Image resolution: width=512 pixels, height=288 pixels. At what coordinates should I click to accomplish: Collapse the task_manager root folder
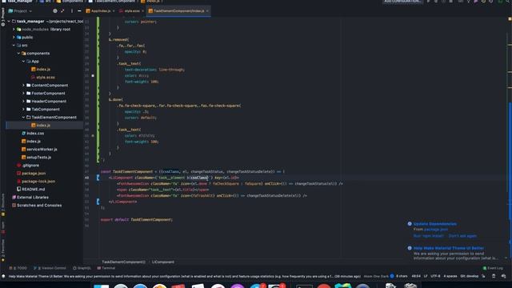coord(9,22)
